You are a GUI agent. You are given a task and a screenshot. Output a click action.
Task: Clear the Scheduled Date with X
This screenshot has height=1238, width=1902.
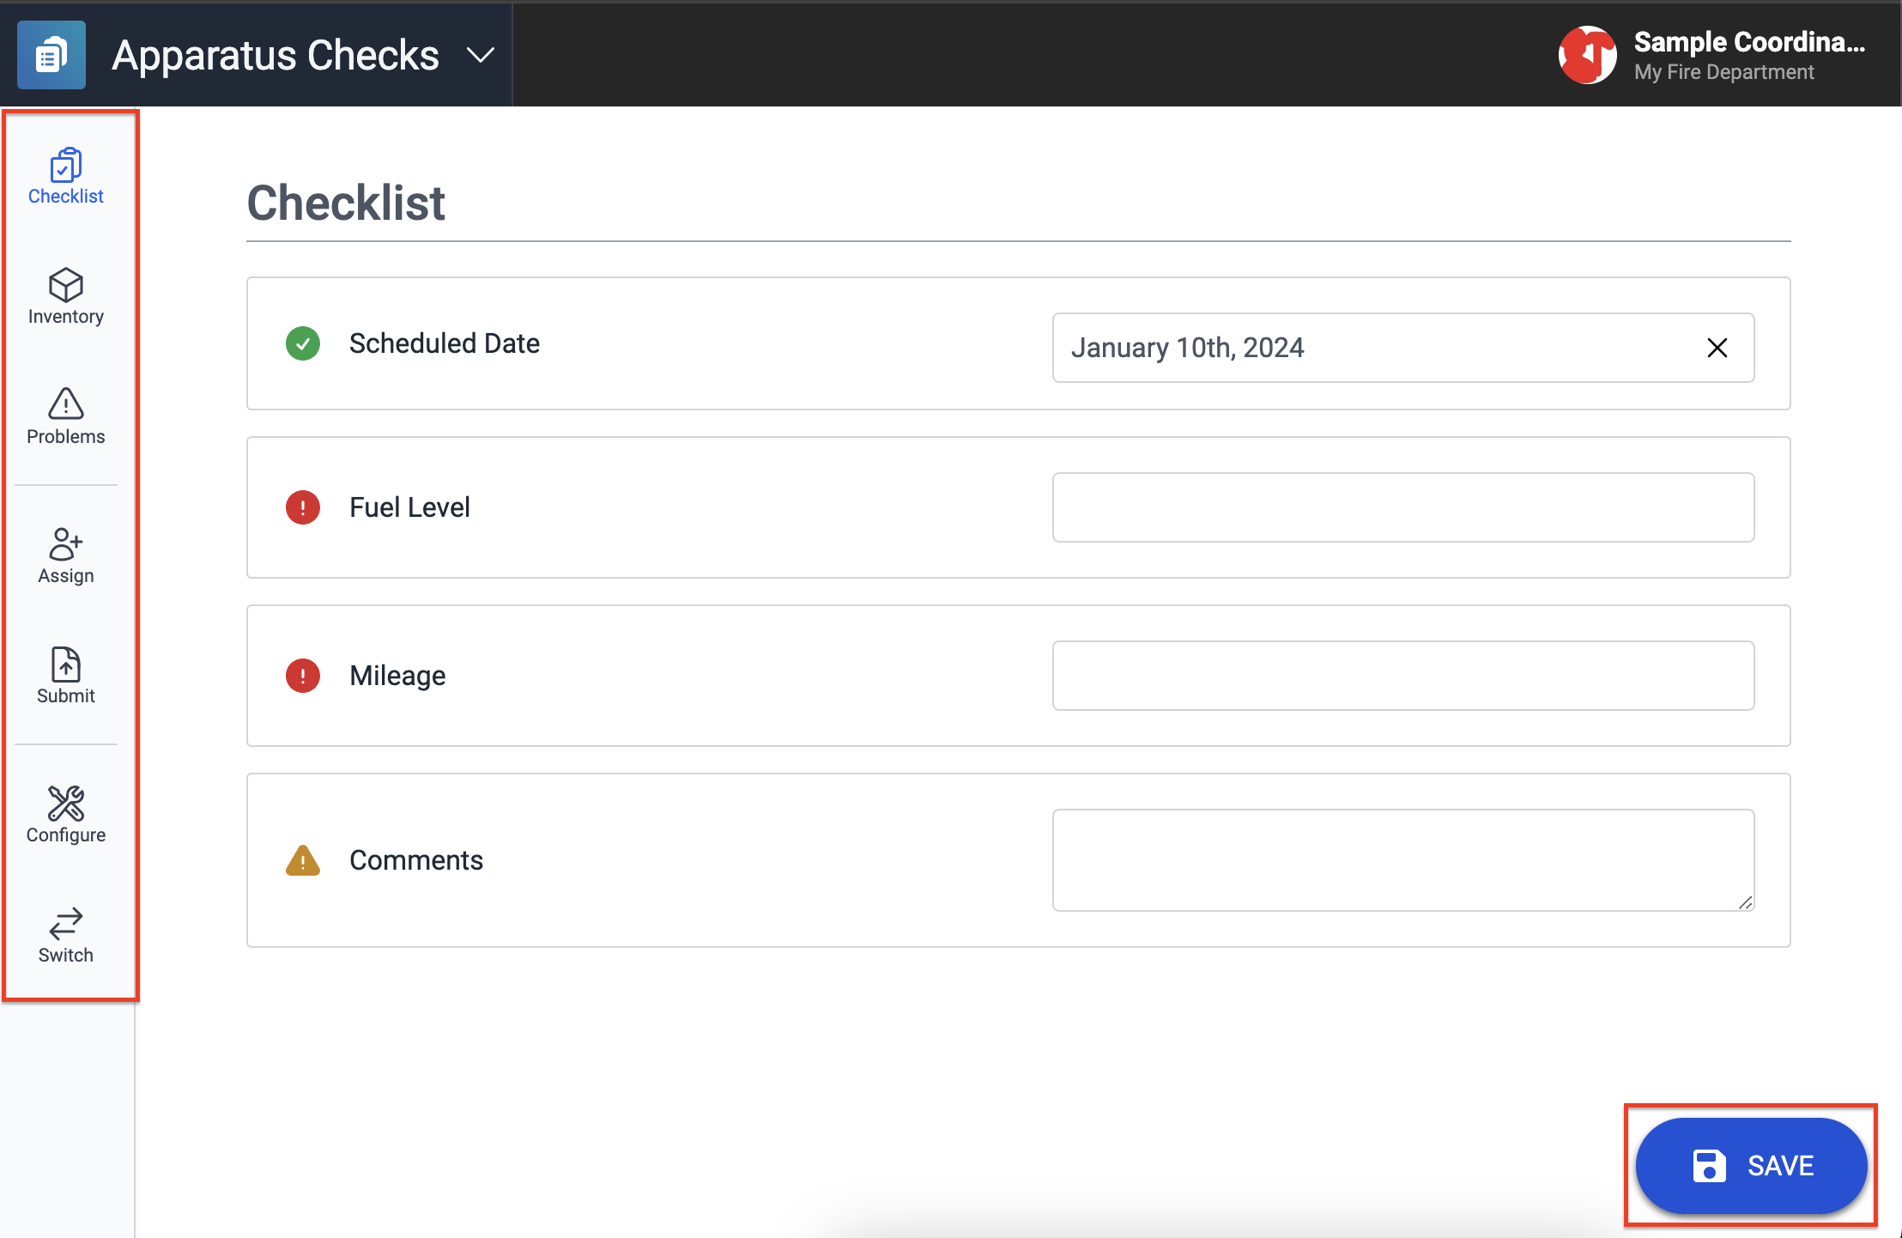pos(1717,348)
